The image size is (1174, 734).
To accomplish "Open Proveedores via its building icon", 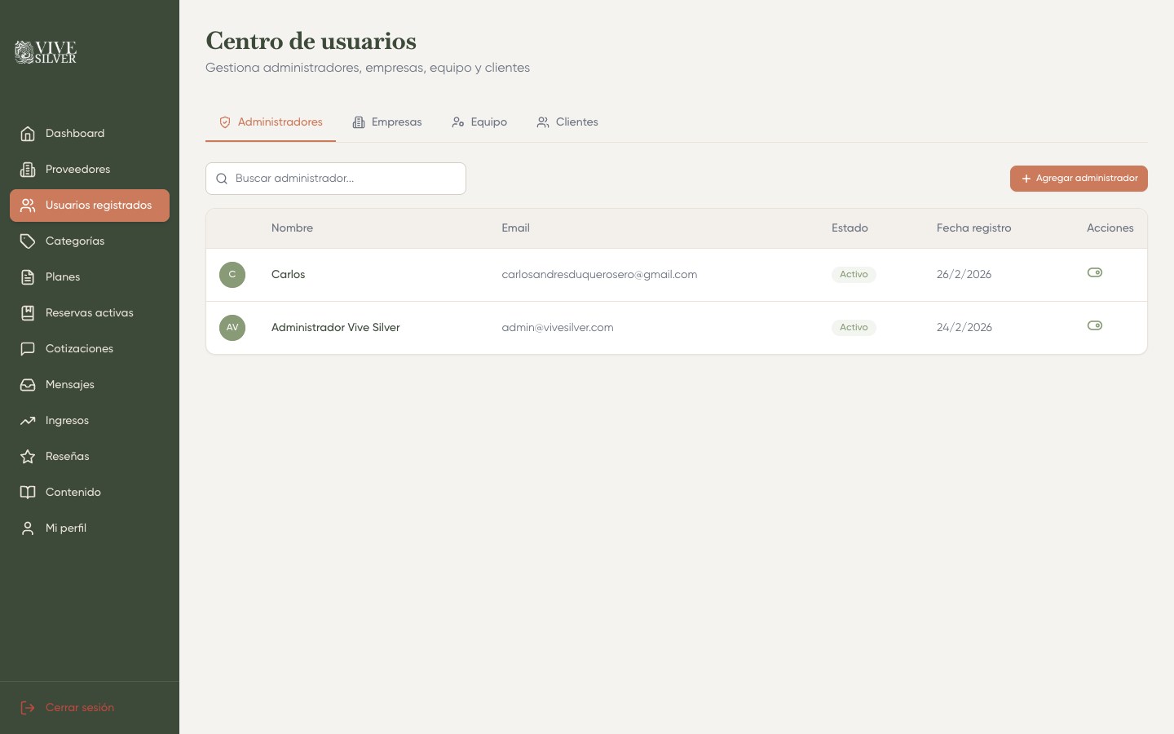I will coord(28,169).
